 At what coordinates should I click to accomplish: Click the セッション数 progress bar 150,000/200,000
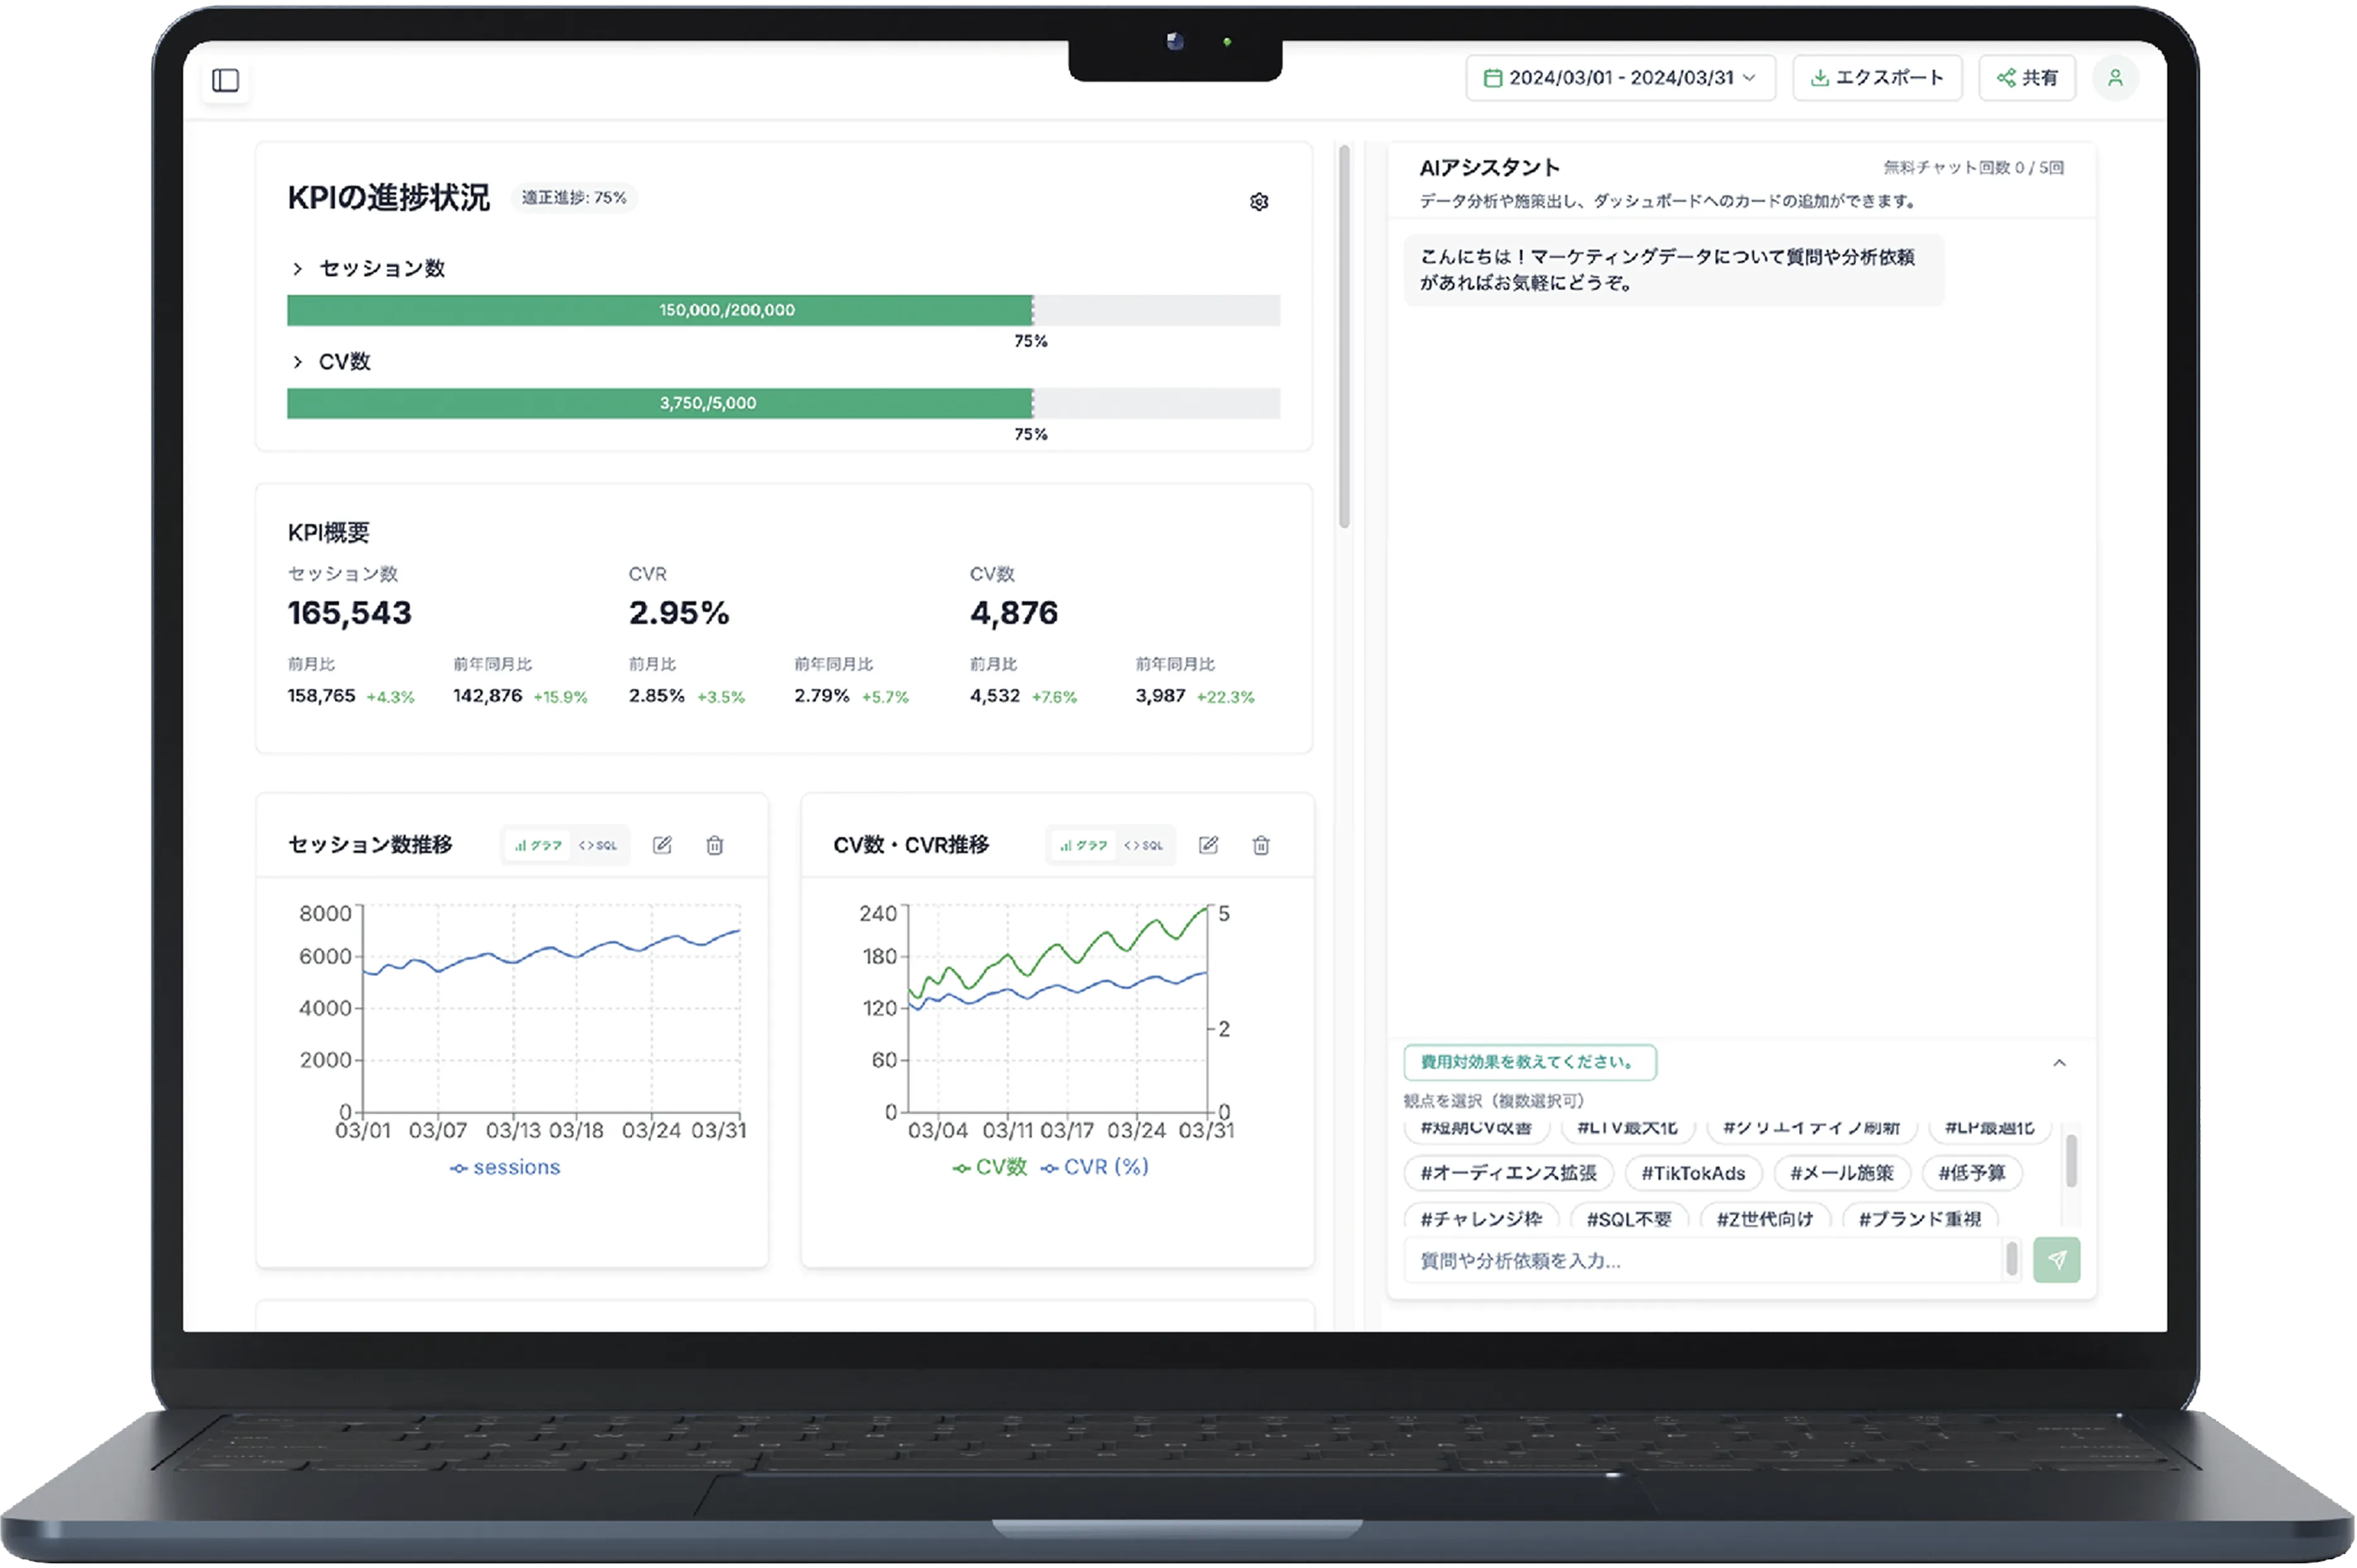point(783,310)
